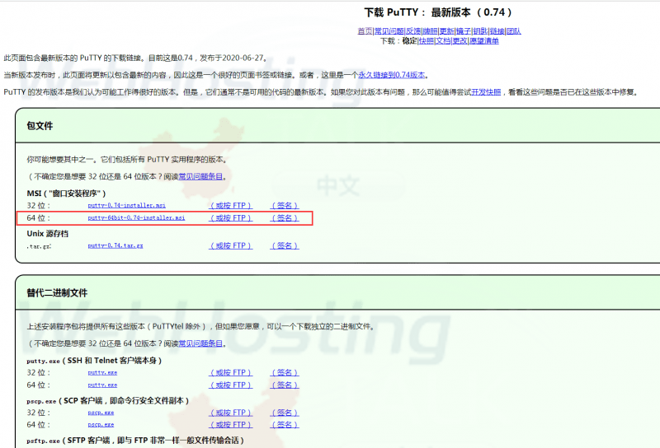The image size is (660, 448).
Task: Open the 常见问题 FAQ navigation link
Action: (389, 31)
